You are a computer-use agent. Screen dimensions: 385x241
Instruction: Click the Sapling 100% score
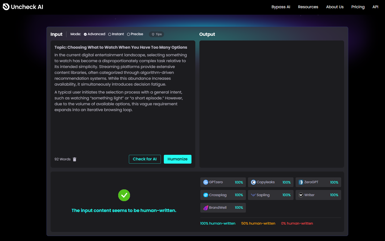coord(286,195)
